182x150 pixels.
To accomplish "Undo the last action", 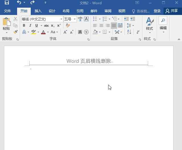I will pyautogui.click(x=19, y=2).
